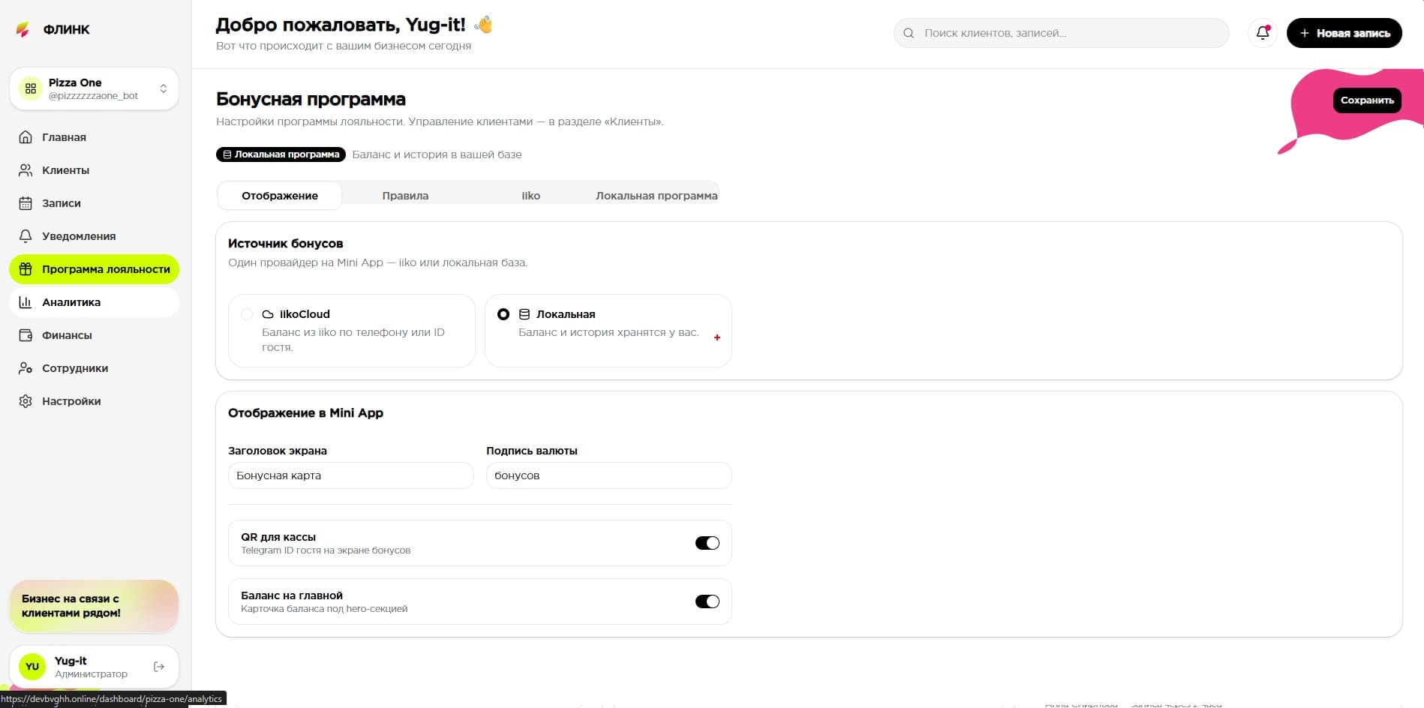Screen dimensions: 1424x708
Task: Click the Отображение в Mini App heading
Action: coord(305,413)
